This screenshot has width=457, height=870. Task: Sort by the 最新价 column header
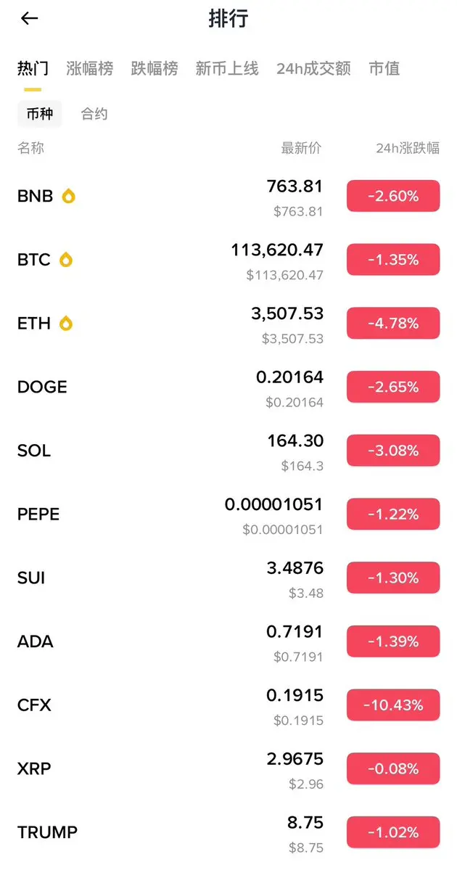coord(301,148)
